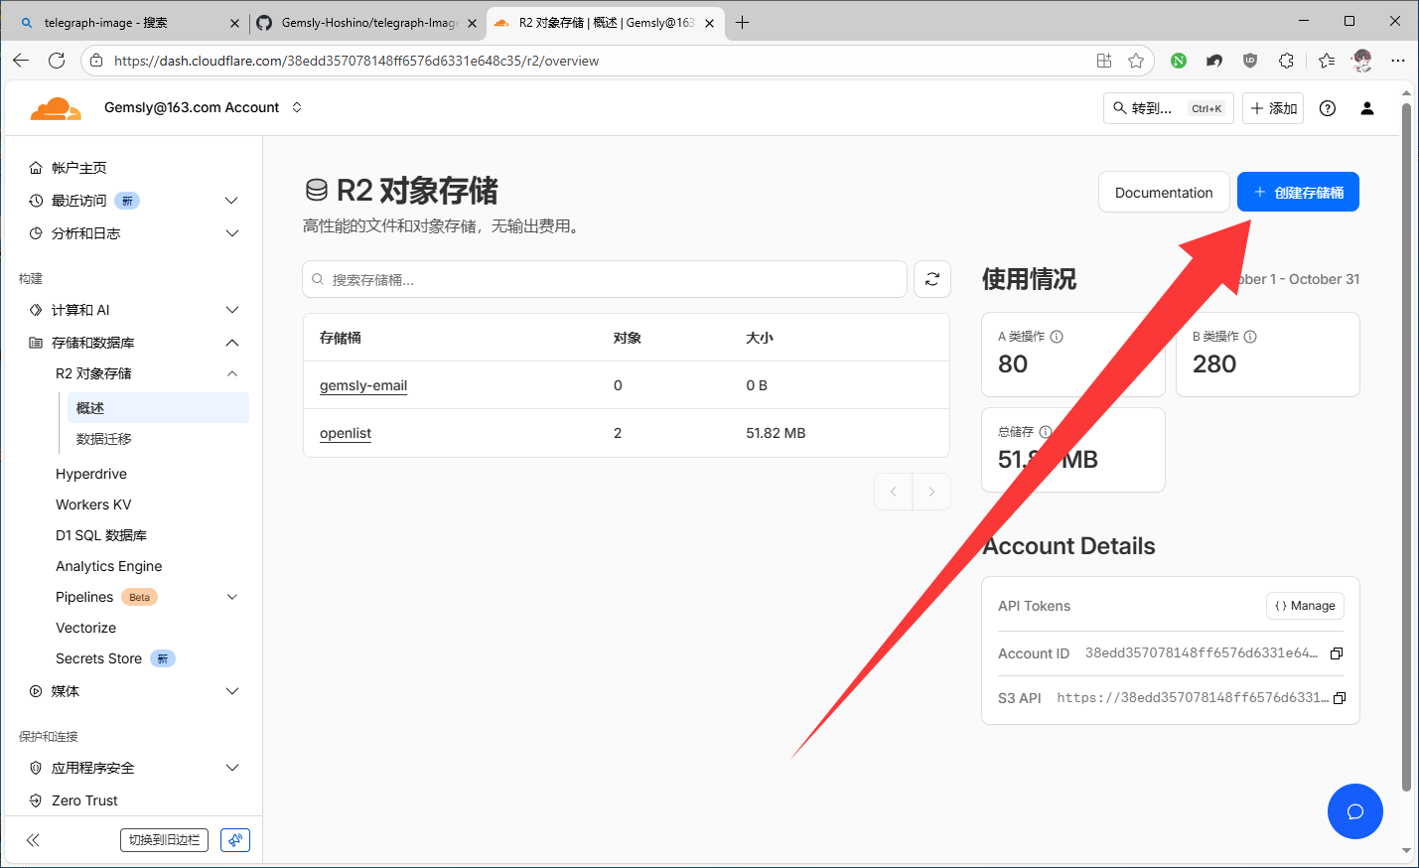The image size is (1419, 868).
Task: Open the help question mark icon
Action: [x=1327, y=108]
